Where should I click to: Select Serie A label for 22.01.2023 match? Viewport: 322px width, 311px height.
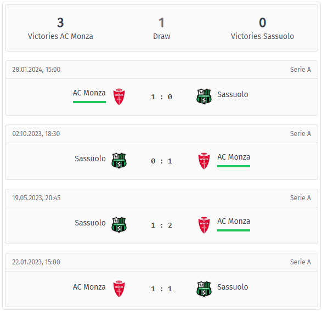(x=301, y=262)
